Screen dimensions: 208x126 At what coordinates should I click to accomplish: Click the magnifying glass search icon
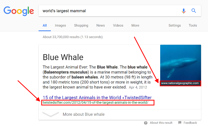(194, 11)
